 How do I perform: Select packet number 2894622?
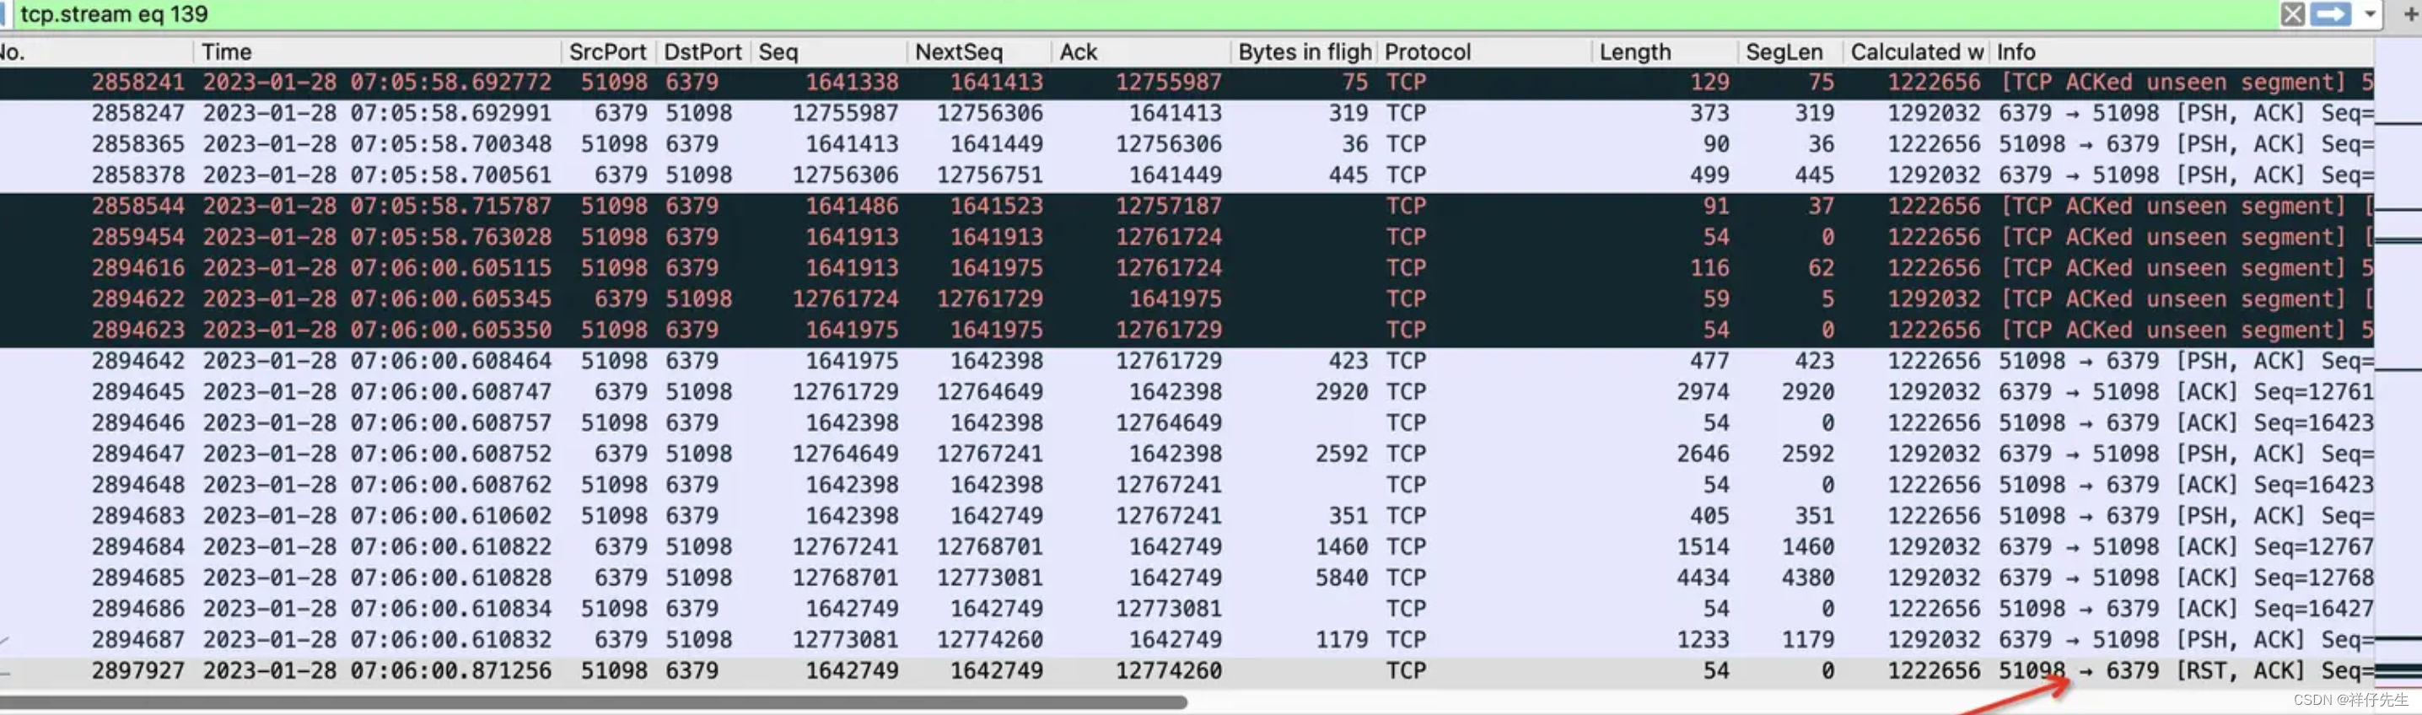pos(1187,299)
